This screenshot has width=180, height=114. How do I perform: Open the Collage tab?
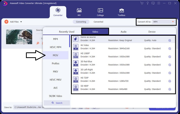(100, 12)
